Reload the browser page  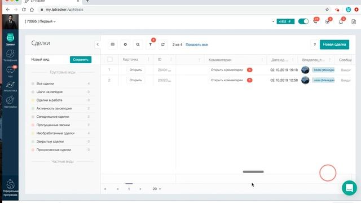point(24,10)
